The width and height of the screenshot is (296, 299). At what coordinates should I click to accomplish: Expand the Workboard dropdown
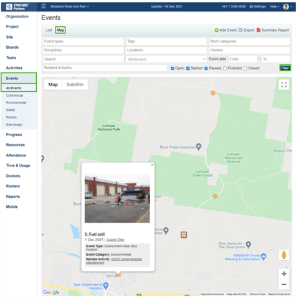166,59
